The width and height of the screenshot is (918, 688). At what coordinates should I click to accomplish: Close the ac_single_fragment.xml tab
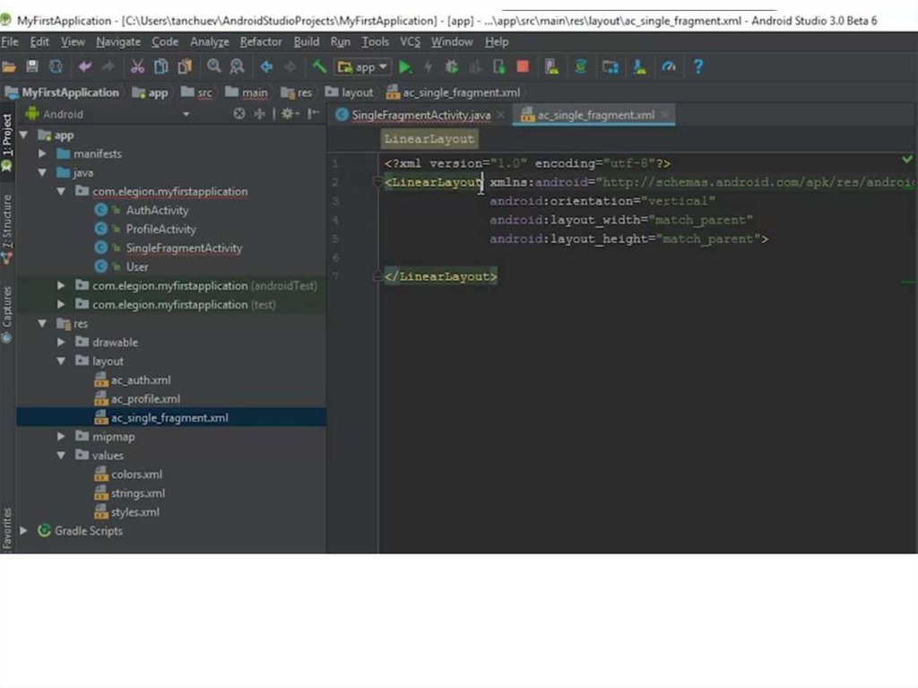point(664,116)
